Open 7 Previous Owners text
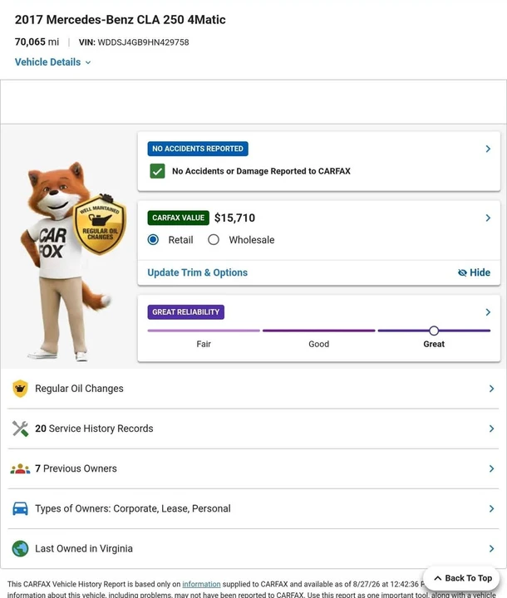 click(76, 468)
